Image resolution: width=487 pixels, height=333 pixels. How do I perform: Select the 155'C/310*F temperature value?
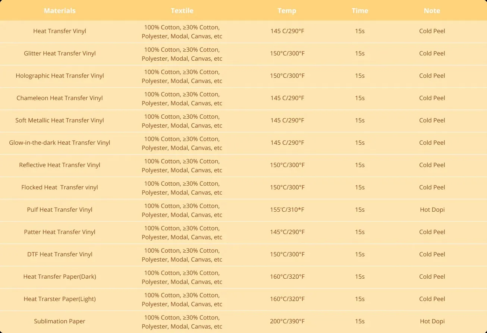[x=287, y=209]
